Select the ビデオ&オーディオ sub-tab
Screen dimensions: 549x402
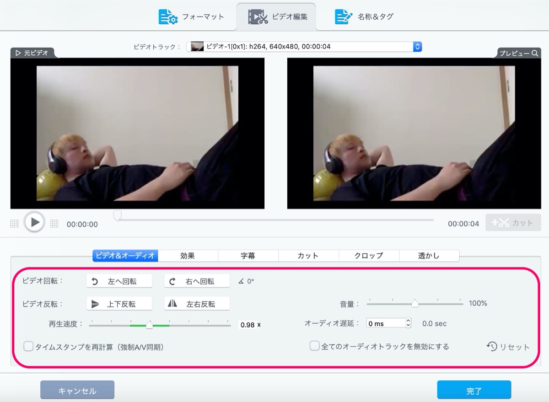pos(125,256)
